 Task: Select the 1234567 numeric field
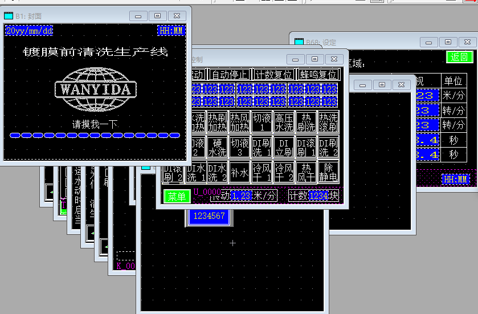pyautogui.click(x=207, y=216)
